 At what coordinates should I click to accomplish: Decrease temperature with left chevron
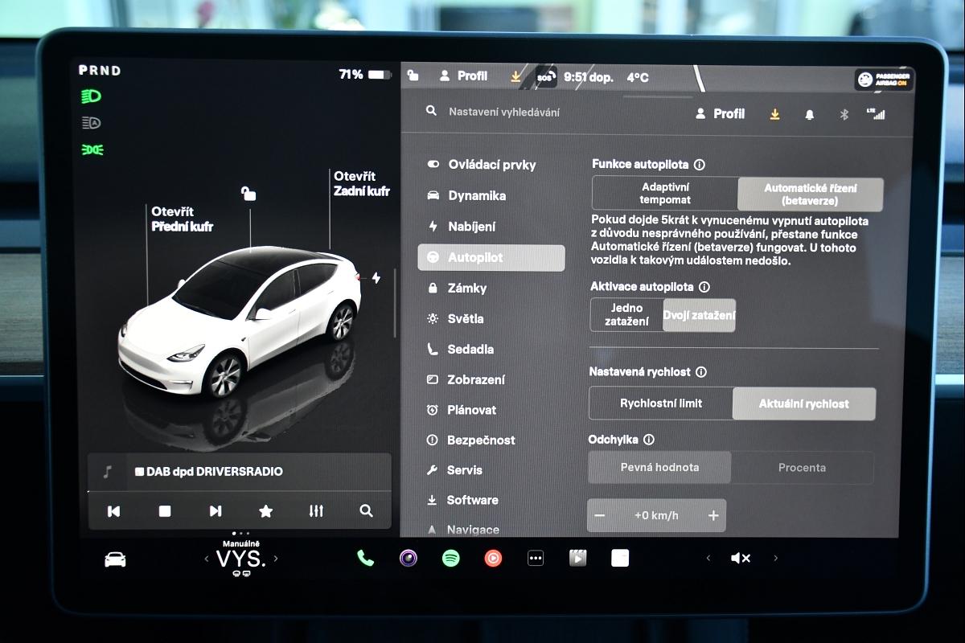tap(207, 559)
